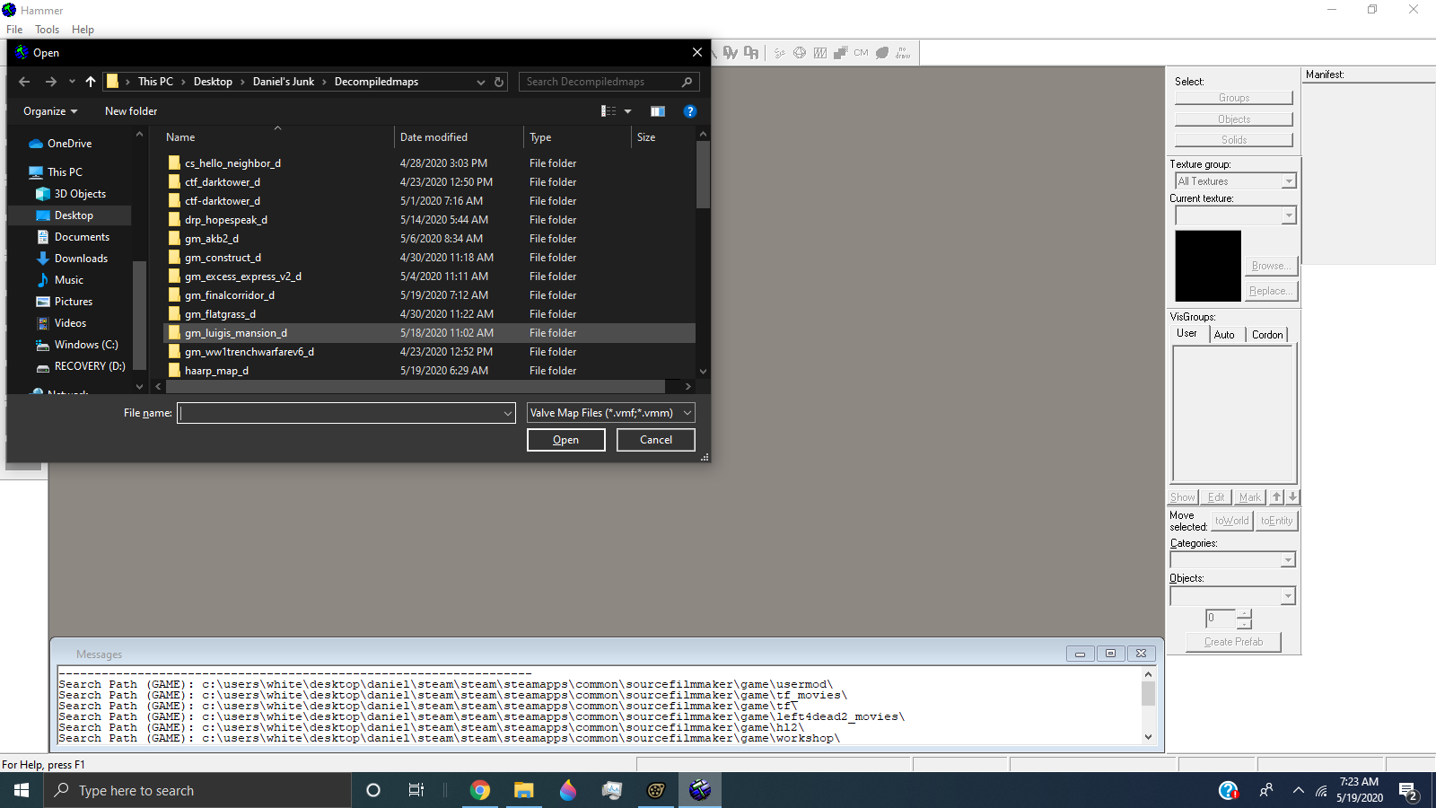This screenshot has width=1436, height=808.
Task: Click the leaf detail icon in toolbar
Action: (882, 53)
